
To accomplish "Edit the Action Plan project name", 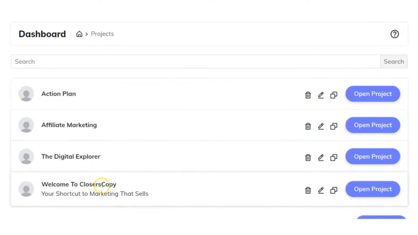I will 321,95.
